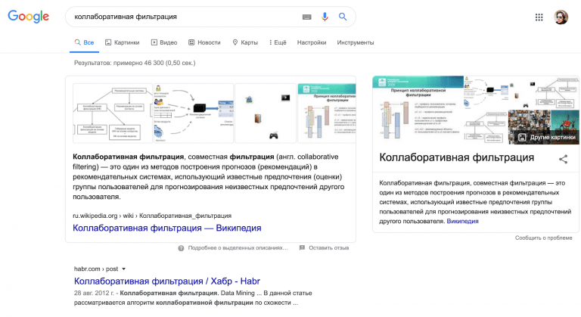The width and height of the screenshot is (581, 317).
Task: Select the Все tab
Action: [x=84, y=42]
